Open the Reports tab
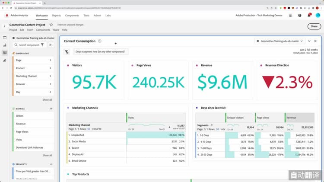Screen dimensions: 324x182 (x=57, y=16)
